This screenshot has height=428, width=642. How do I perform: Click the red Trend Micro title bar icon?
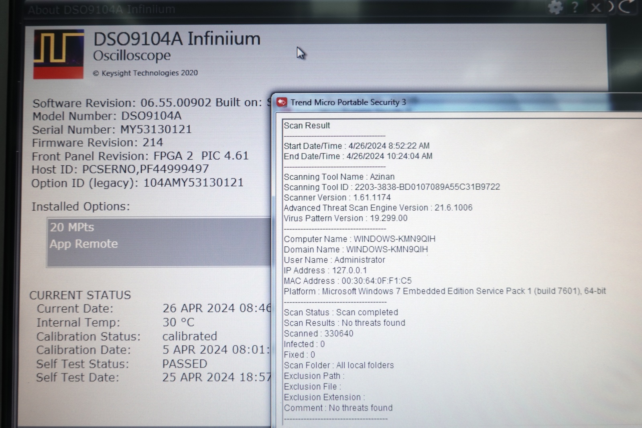(x=282, y=102)
